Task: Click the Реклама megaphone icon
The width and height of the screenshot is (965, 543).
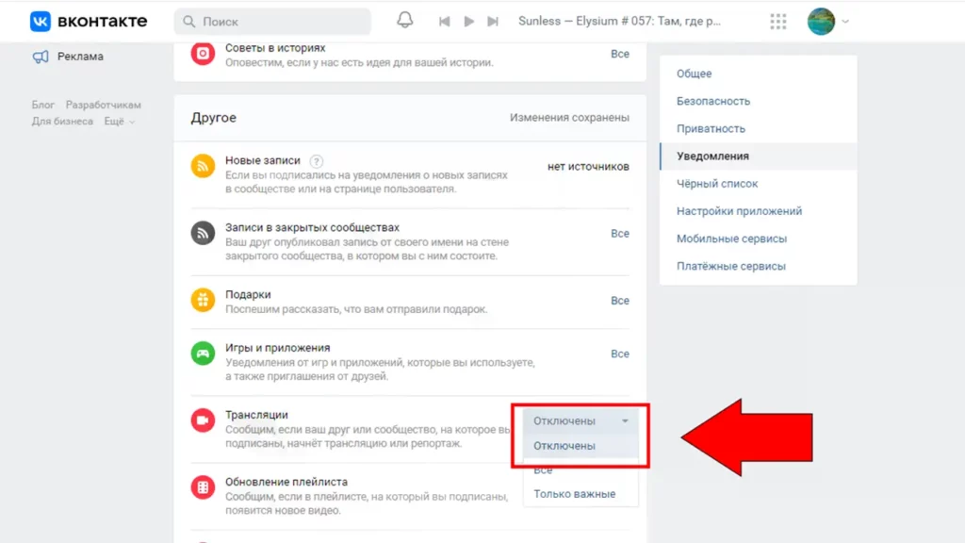Action: [41, 57]
